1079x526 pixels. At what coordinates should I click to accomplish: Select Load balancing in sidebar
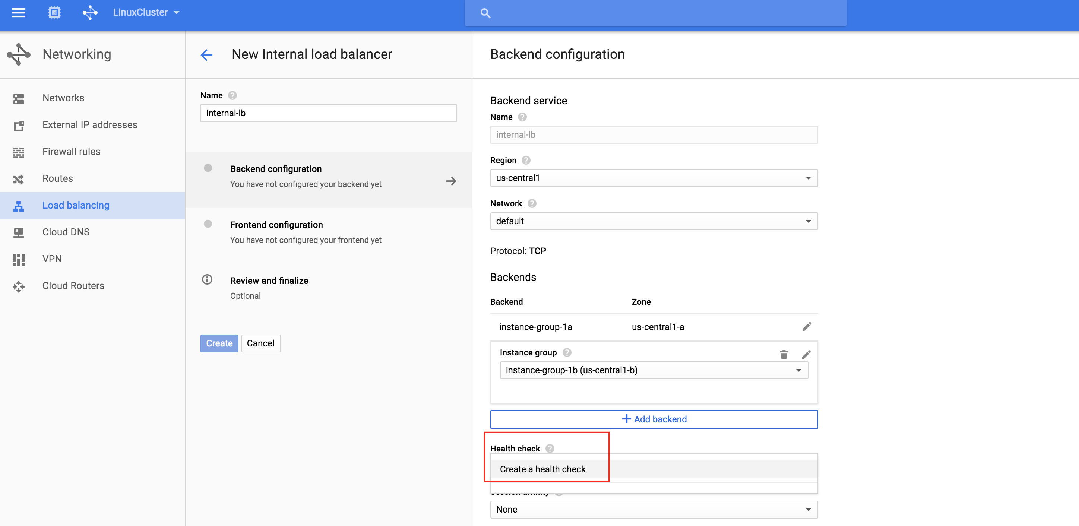[92, 205]
